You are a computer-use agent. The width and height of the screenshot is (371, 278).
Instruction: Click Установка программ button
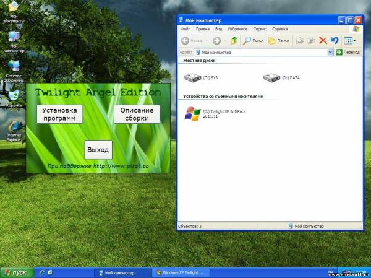click(59, 114)
